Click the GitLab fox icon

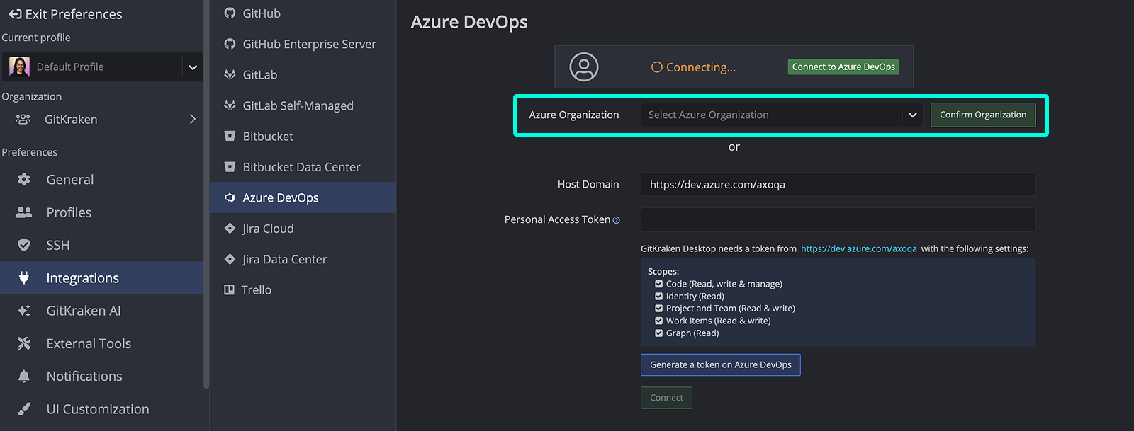[x=230, y=75]
